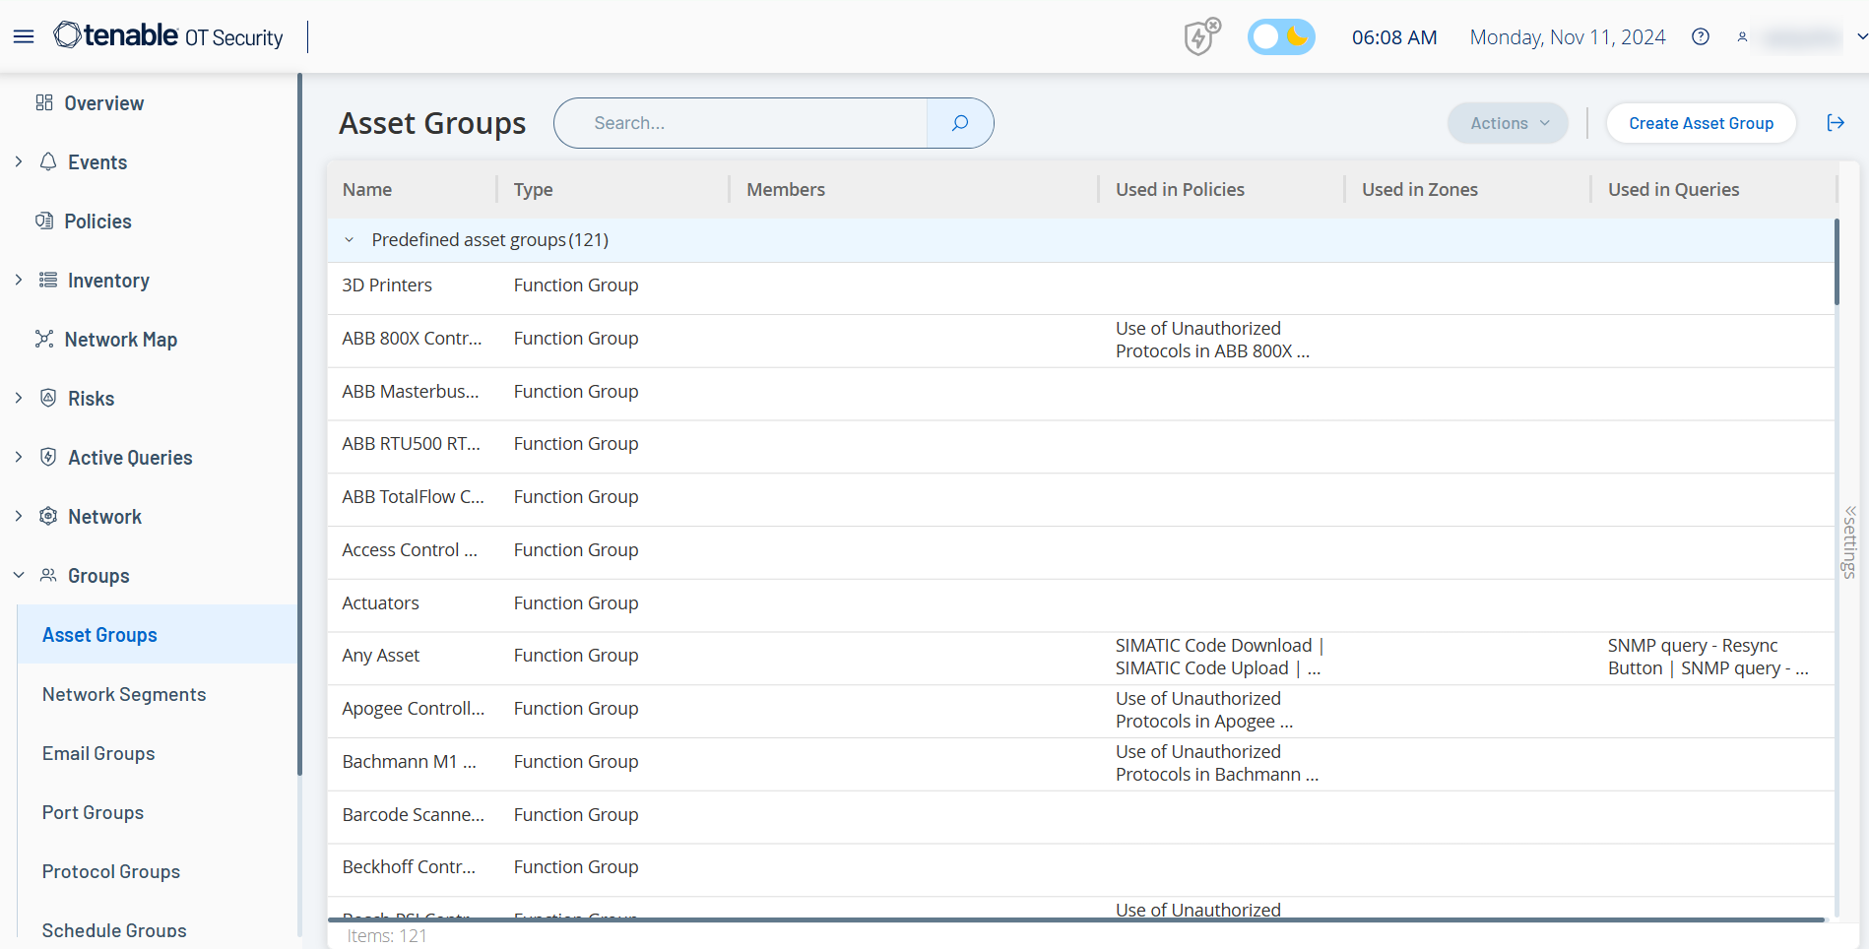Open the Actions dropdown
The width and height of the screenshot is (1869, 949).
point(1508,123)
